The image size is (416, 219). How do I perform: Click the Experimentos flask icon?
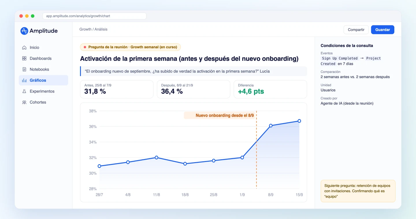pos(24,91)
